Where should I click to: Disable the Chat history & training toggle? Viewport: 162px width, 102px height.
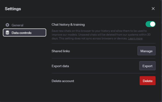click(x=150, y=24)
